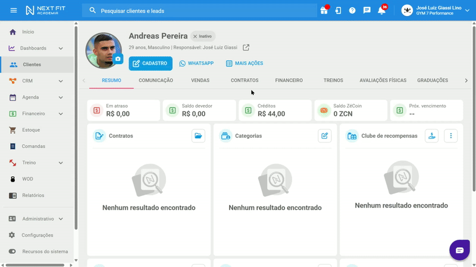Click the Créditos R$ 44,00 value
The image size is (476, 267).
tap(271, 114)
